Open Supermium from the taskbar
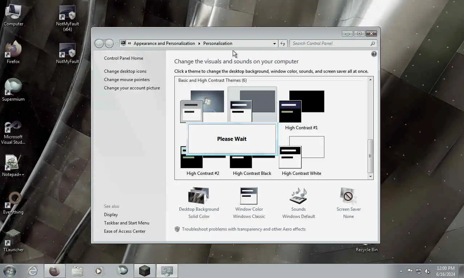This screenshot has width=464, height=278. click(x=122, y=271)
